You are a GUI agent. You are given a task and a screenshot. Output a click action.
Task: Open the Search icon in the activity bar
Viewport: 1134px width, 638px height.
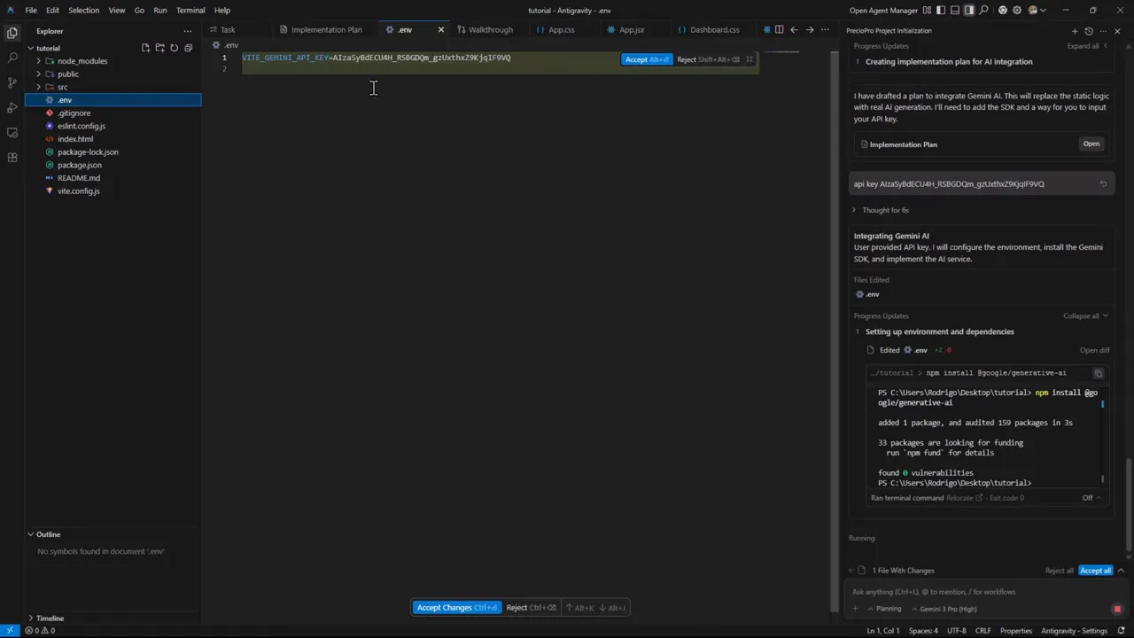[12, 57]
